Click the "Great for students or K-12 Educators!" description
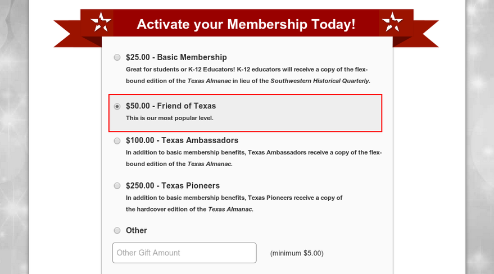Viewport: 494px width, 274px height. click(180, 70)
